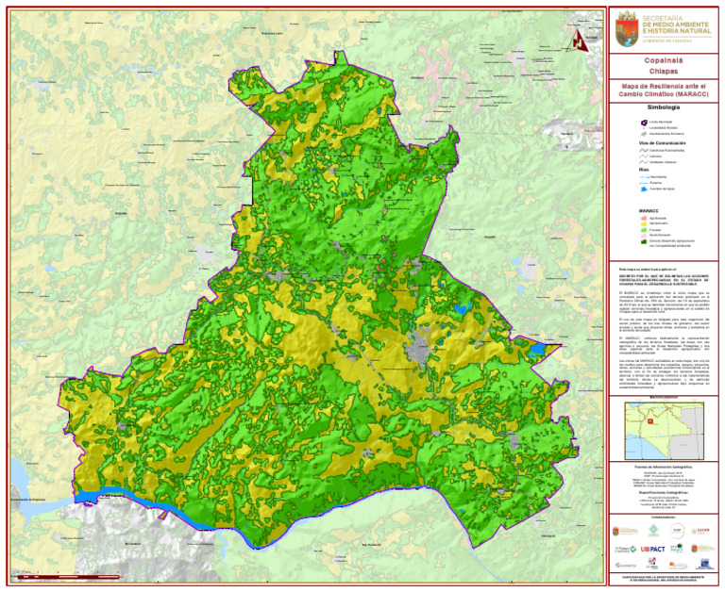725x592 pixels.
Task: Click the 'Simbología' heading
Action: click(664, 107)
